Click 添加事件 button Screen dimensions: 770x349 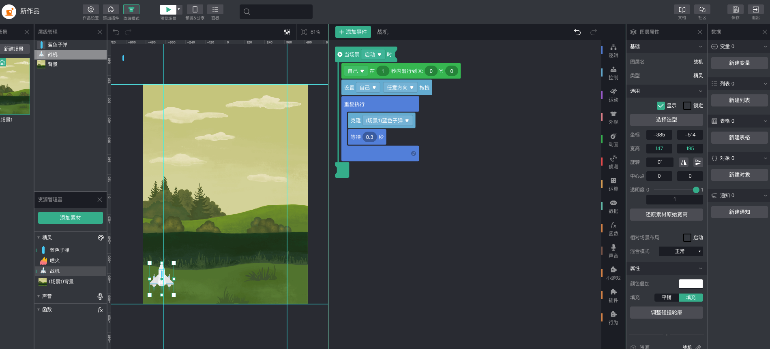click(353, 32)
